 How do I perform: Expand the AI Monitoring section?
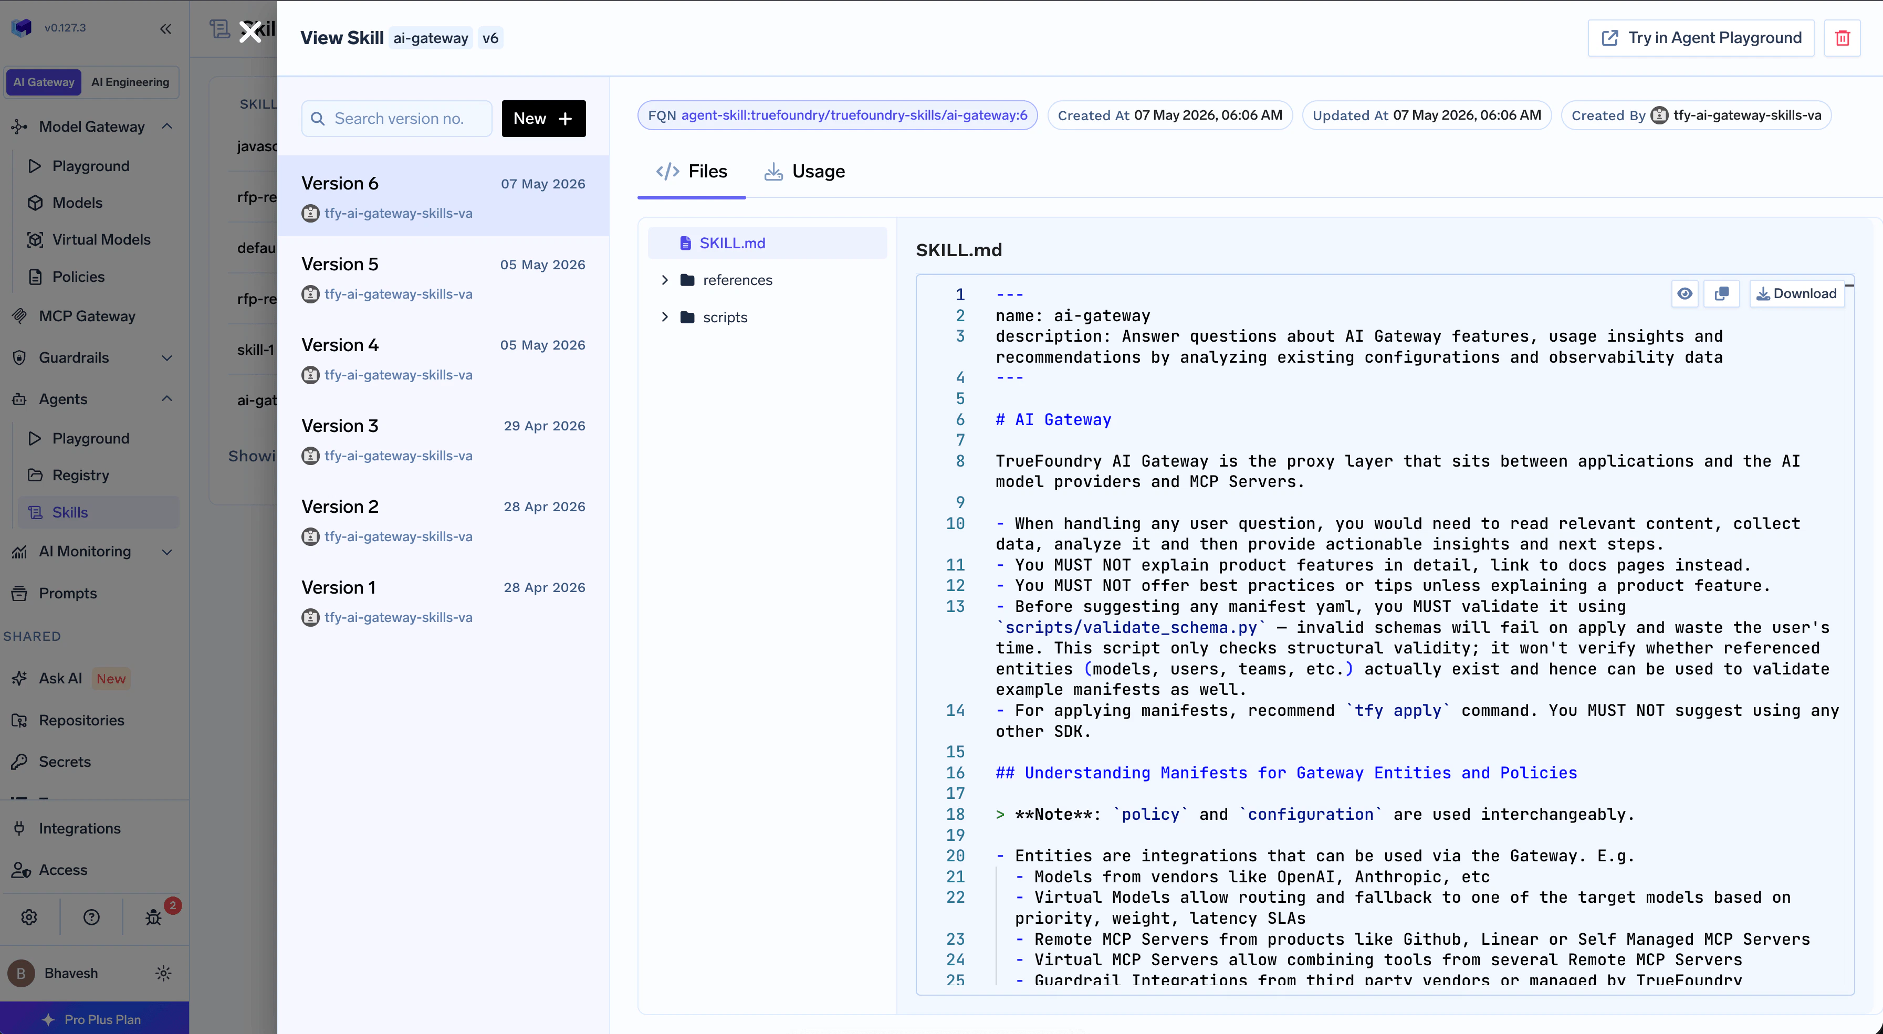click(x=166, y=552)
